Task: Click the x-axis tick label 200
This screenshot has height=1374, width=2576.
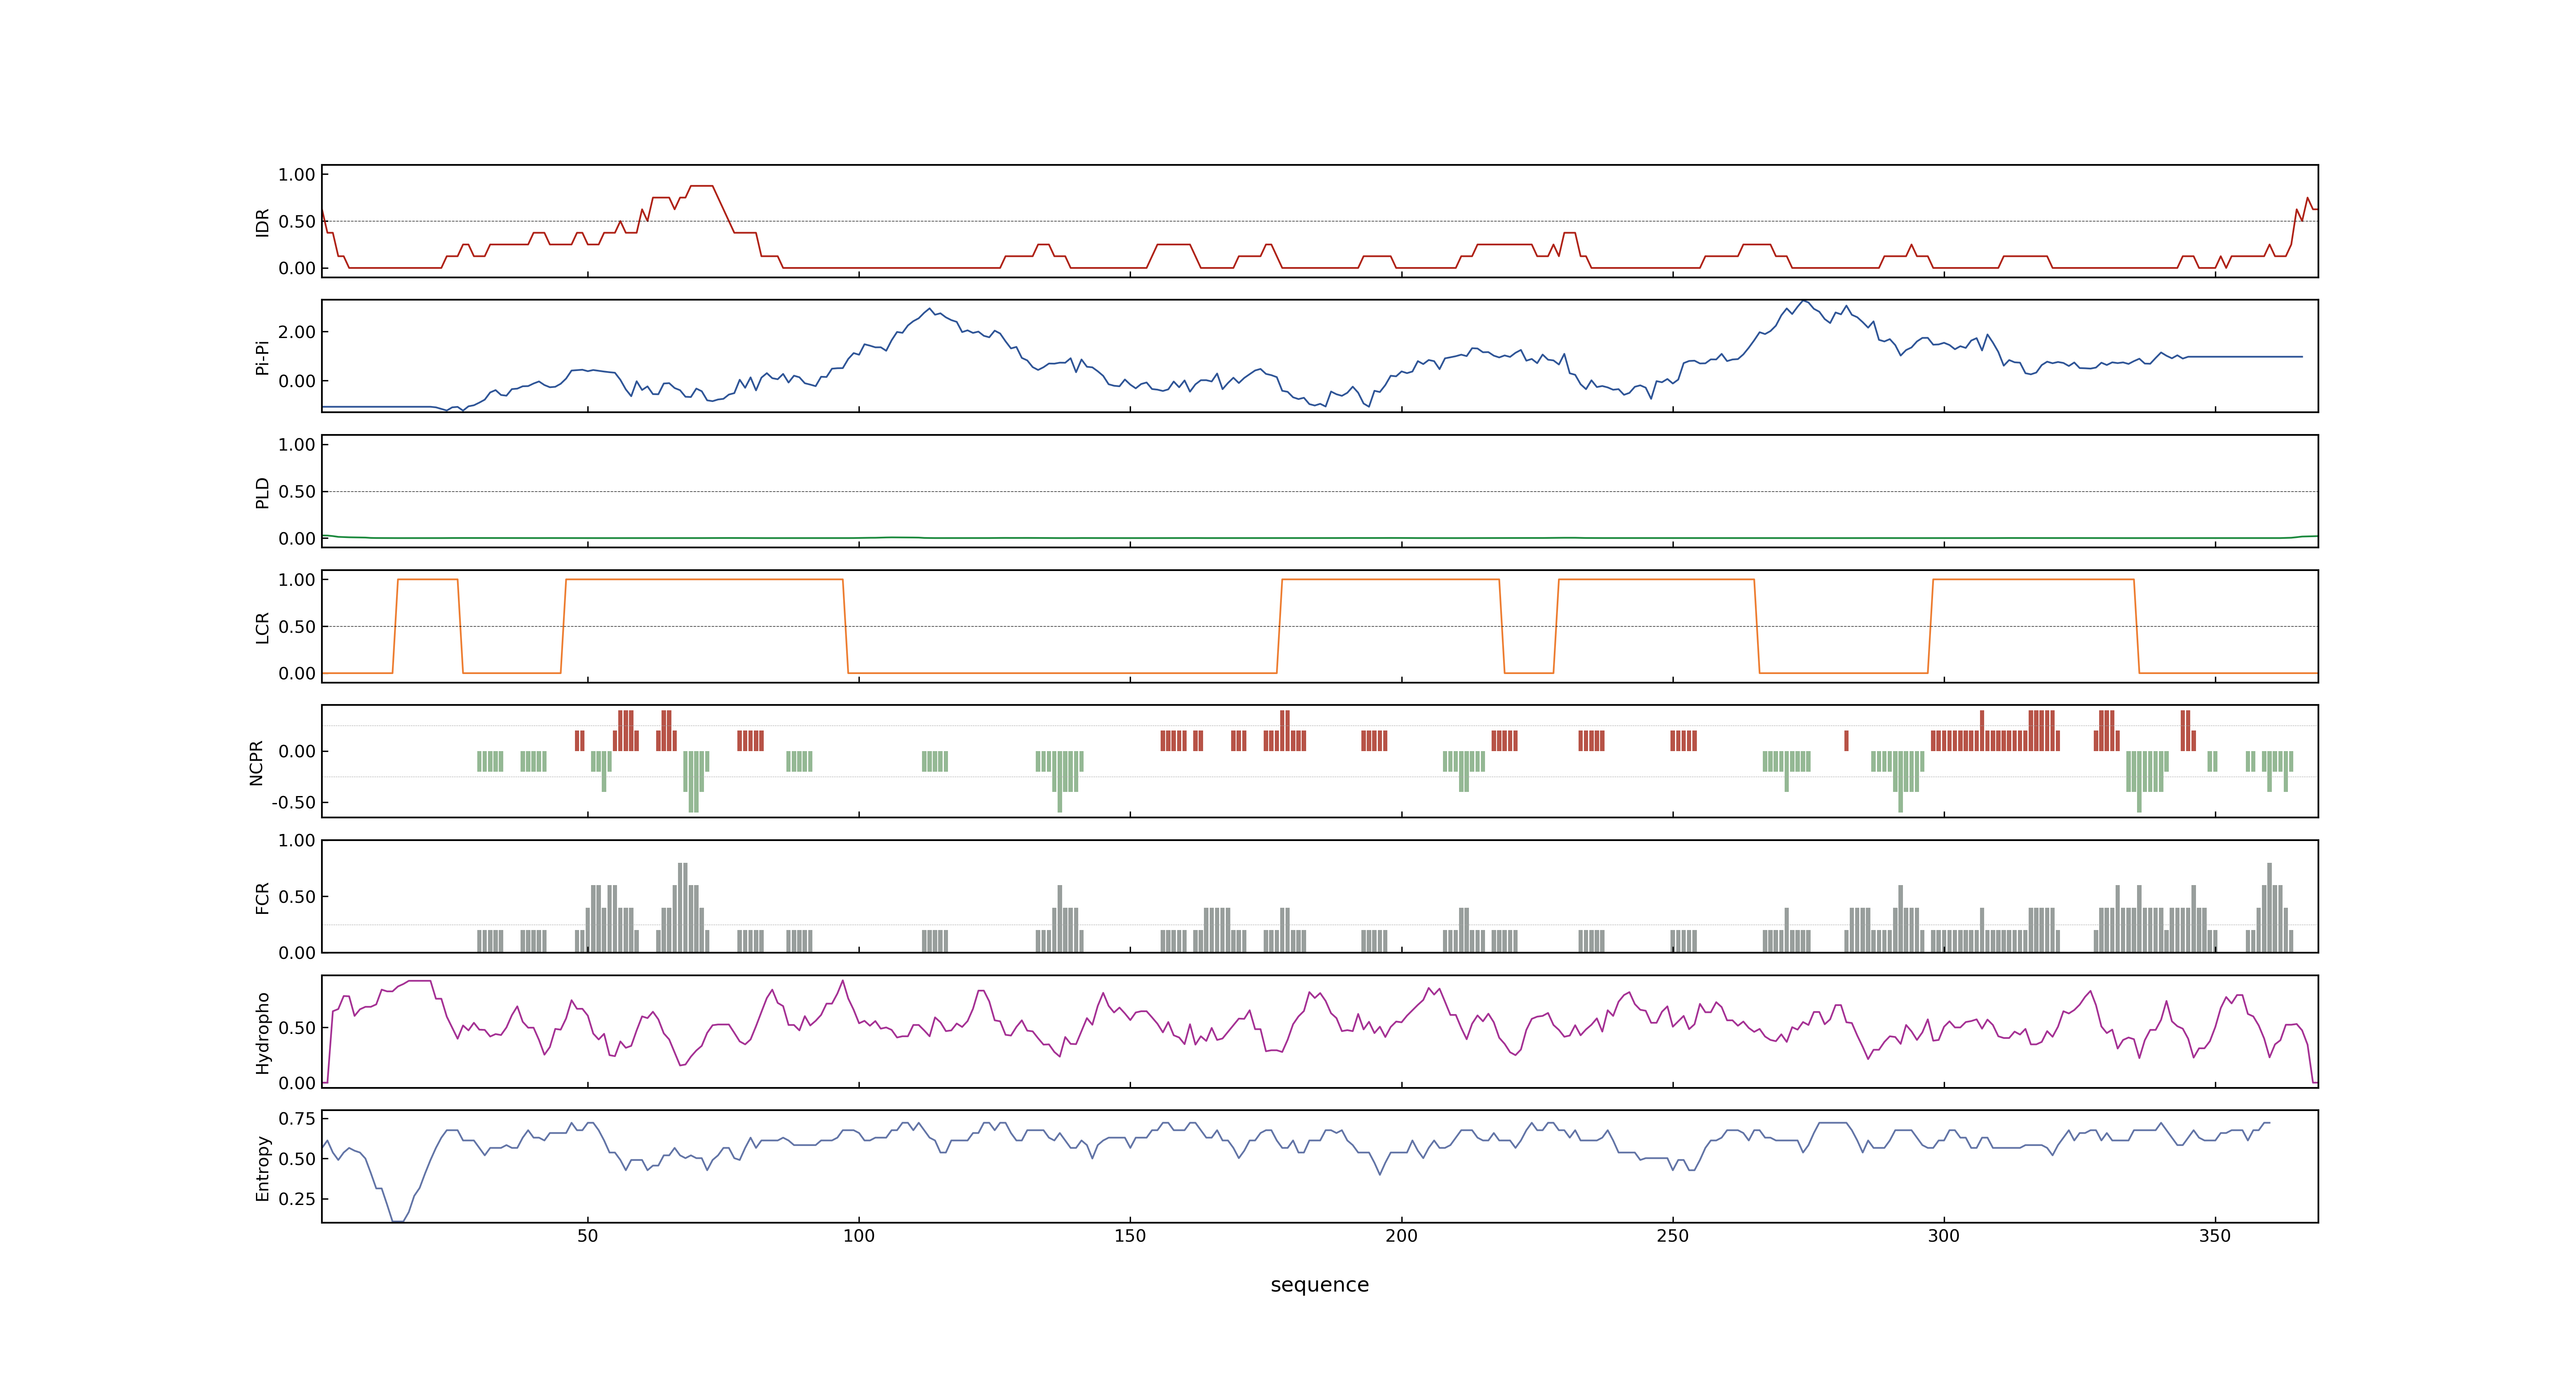Action: click(x=1401, y=1235)
